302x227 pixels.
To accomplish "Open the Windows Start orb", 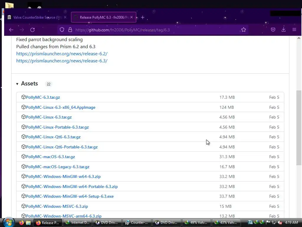I will [8, 223].
